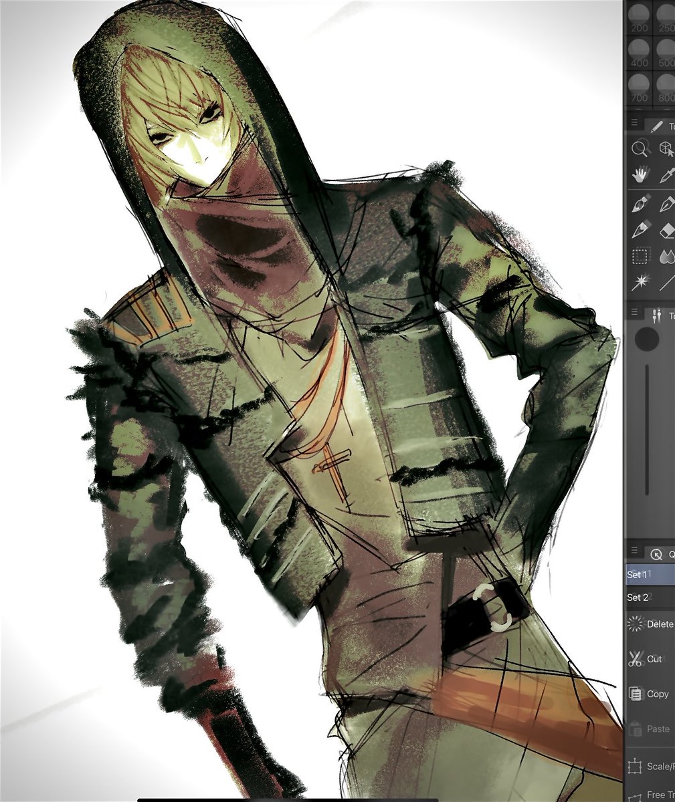Choose brush size 200 preset
This screenshot has width=675, height=802.
[640, 18]
